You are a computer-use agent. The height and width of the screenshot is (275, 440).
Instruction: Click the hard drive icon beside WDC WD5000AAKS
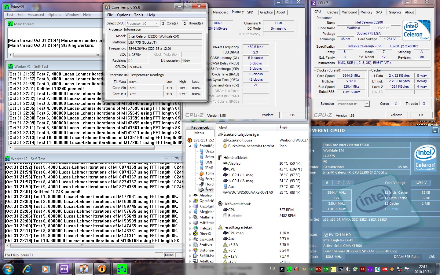[225, 193]
